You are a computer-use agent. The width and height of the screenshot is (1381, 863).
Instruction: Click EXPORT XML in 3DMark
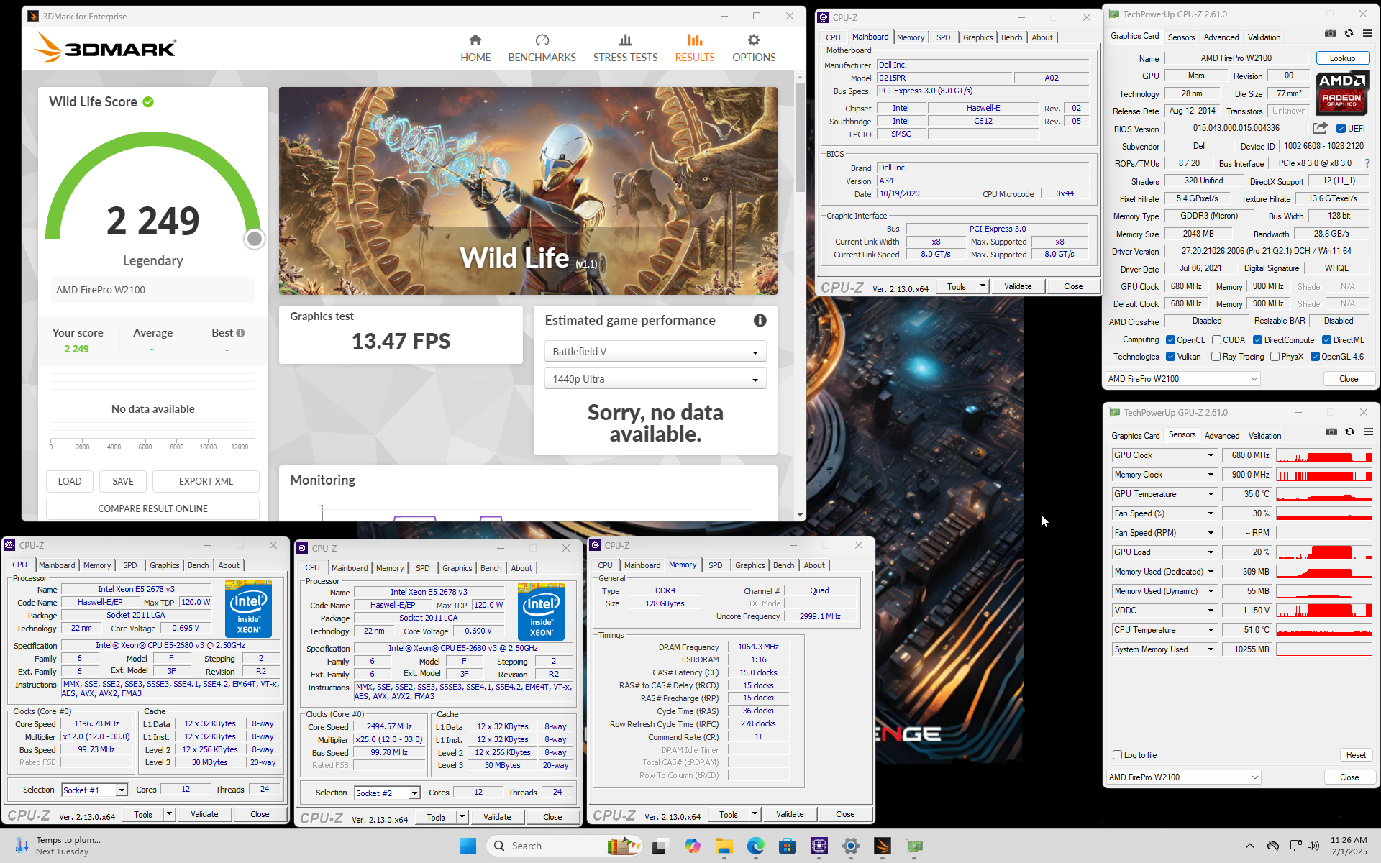[x=206, y=481]
